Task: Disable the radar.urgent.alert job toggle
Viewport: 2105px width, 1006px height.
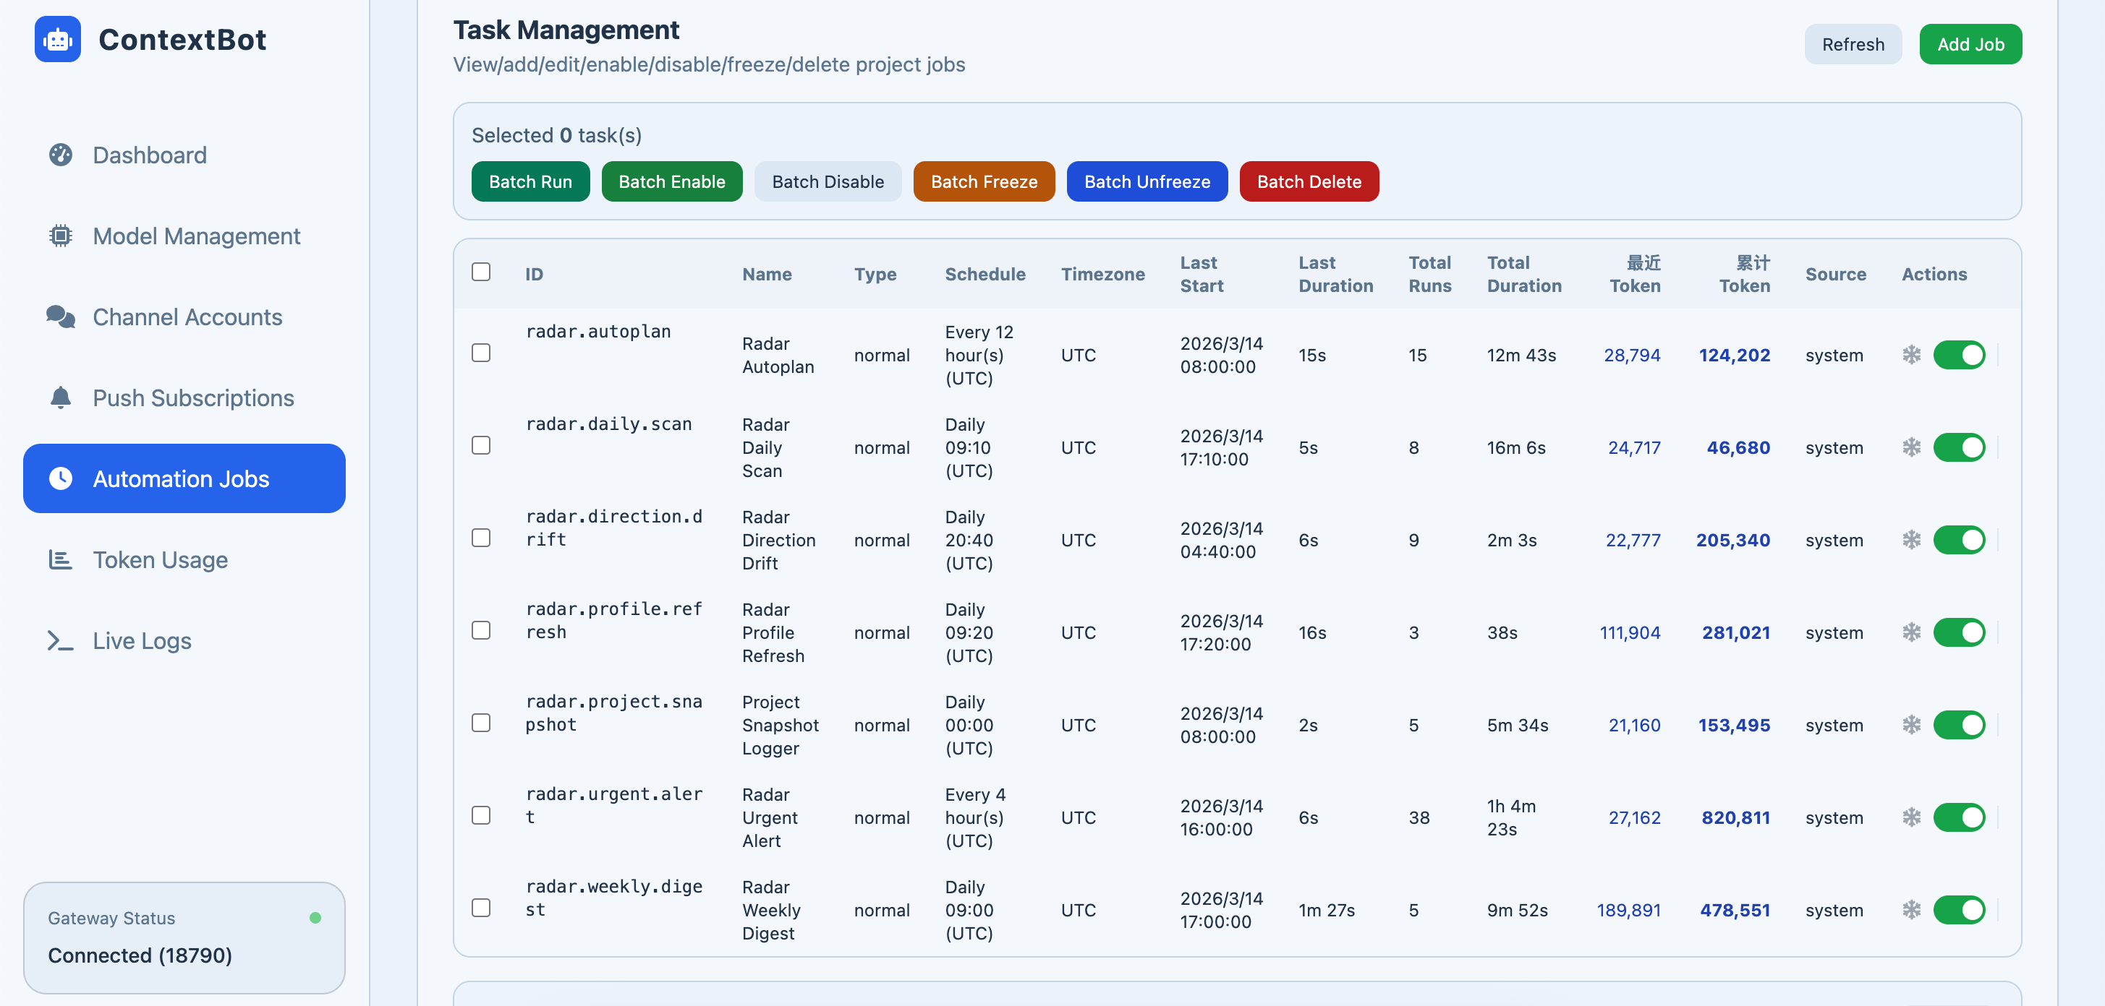Action: click(x=1959, y=817)
